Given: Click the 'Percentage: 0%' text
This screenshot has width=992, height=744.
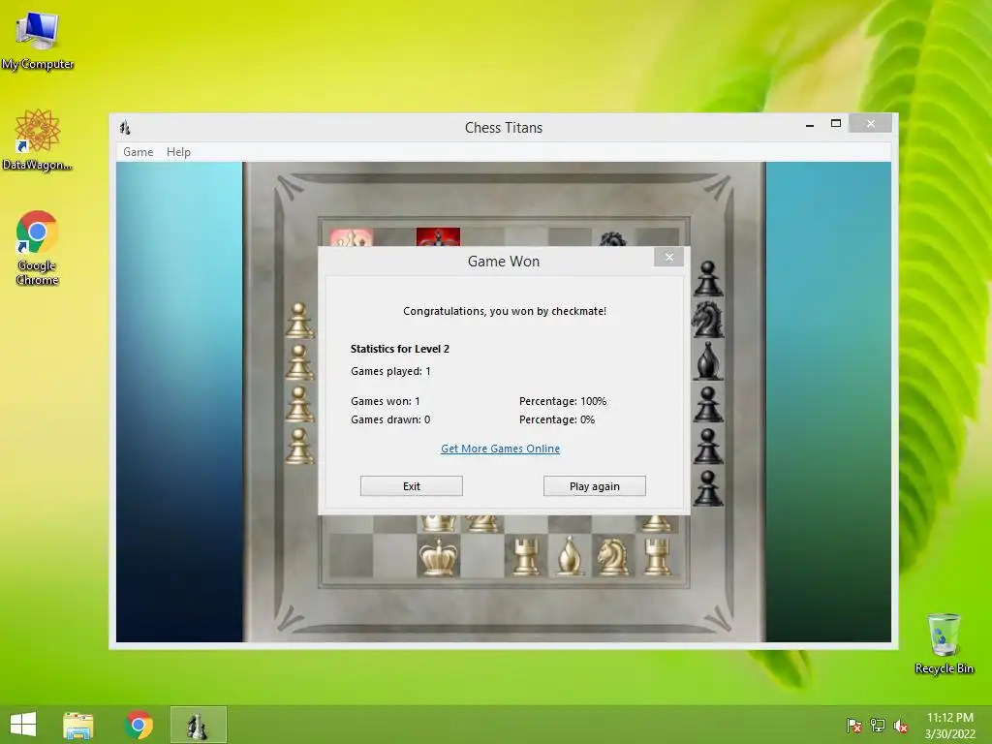Looking at the screenshot, I should tap(557, 419).
